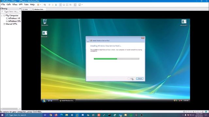Screen dimensions: 209x117
Task: Open Firefox from host taskbar
Action: click(56, 115)
